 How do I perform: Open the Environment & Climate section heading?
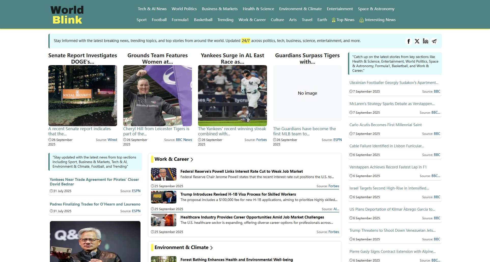tap(181, 248)
